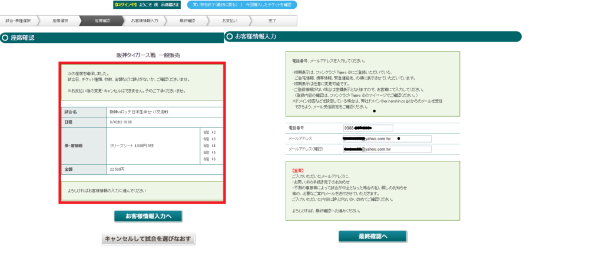This screenshot has width=603, height=253.
Task: Click キャンセルして試合を選びなおす button
Action: 148,239
